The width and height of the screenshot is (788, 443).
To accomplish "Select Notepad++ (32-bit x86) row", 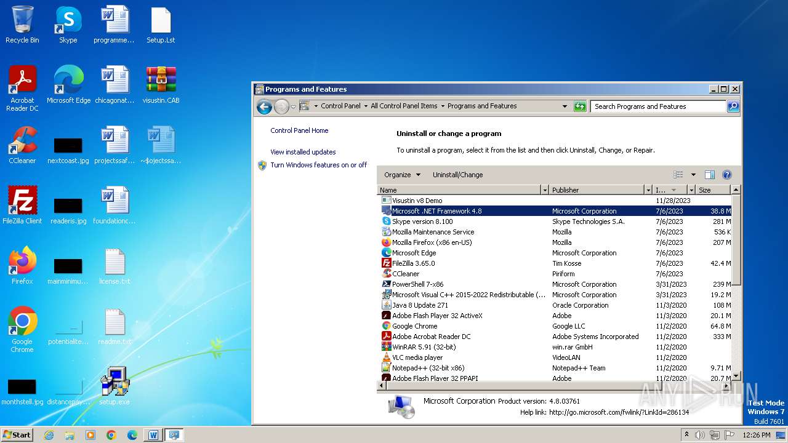I will (554, 368).
